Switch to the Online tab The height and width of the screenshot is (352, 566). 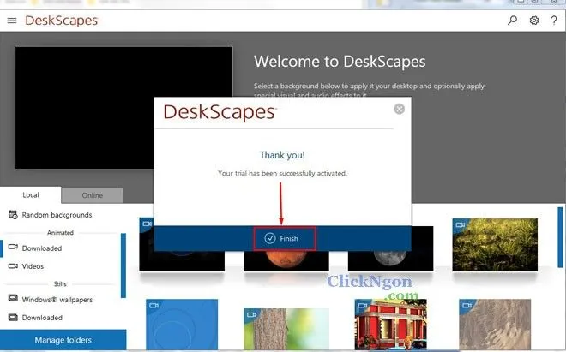click(93, 195)
